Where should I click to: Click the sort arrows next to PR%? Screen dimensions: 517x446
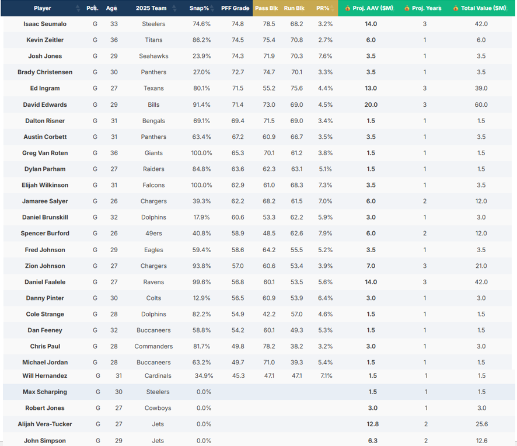coord(332,8)
